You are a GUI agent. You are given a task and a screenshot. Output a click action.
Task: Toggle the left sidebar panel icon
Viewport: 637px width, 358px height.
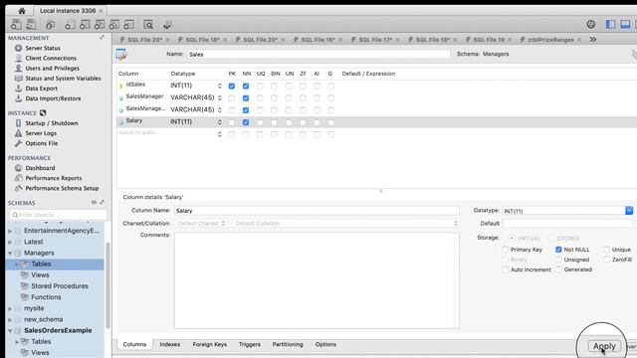[610, 24]
